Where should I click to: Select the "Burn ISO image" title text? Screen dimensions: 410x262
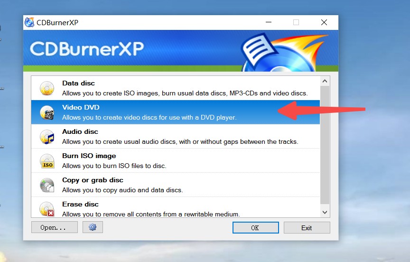[x=89, y=156]
